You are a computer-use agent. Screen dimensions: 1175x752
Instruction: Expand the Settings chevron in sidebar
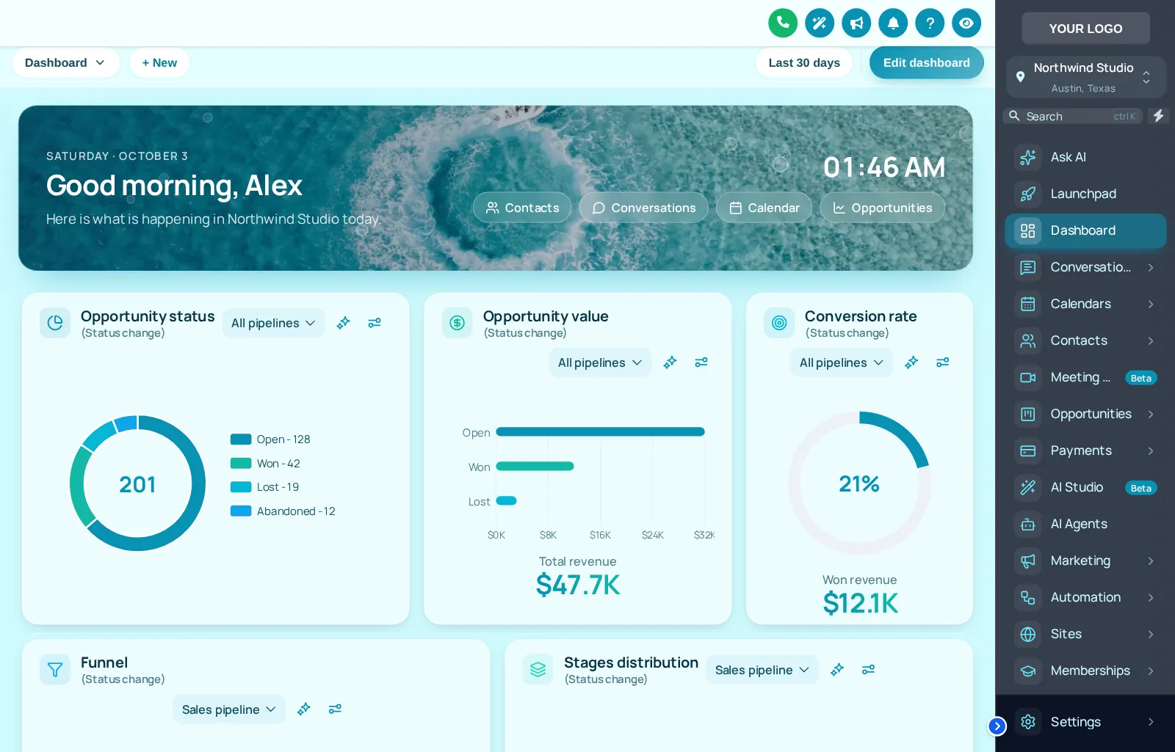pyautogui.click(x=1151, y=722)
